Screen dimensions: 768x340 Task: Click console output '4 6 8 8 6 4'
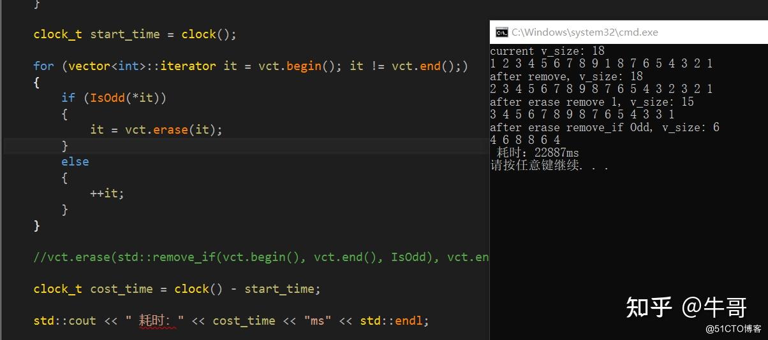[525, 140]
